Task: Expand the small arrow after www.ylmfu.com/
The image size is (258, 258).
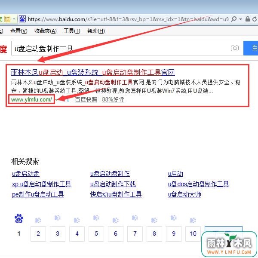Action: (57, 100)
